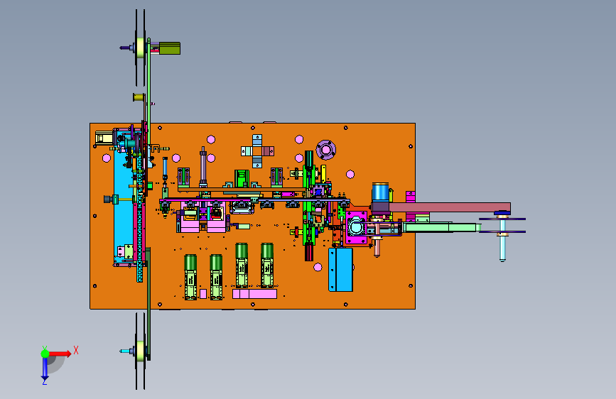616x399 pixels.
Task: Select the purple circular flange on the plate
Action: (325, 150)
